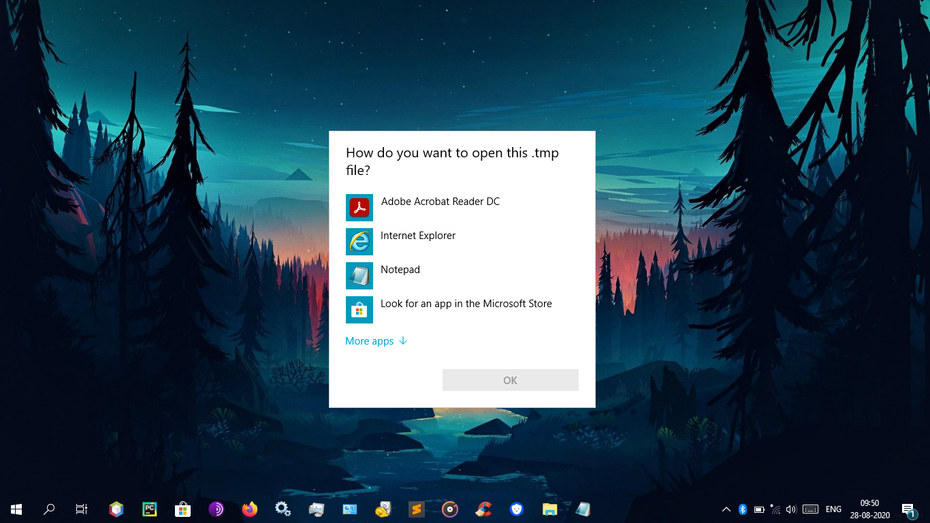Expand the More apps list
The width and height of the screenshot is (930, 523).
[376, 341]
